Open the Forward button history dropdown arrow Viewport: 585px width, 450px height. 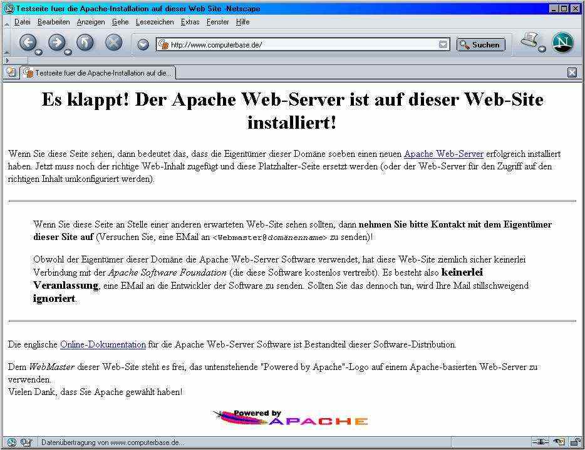point(68,52)
